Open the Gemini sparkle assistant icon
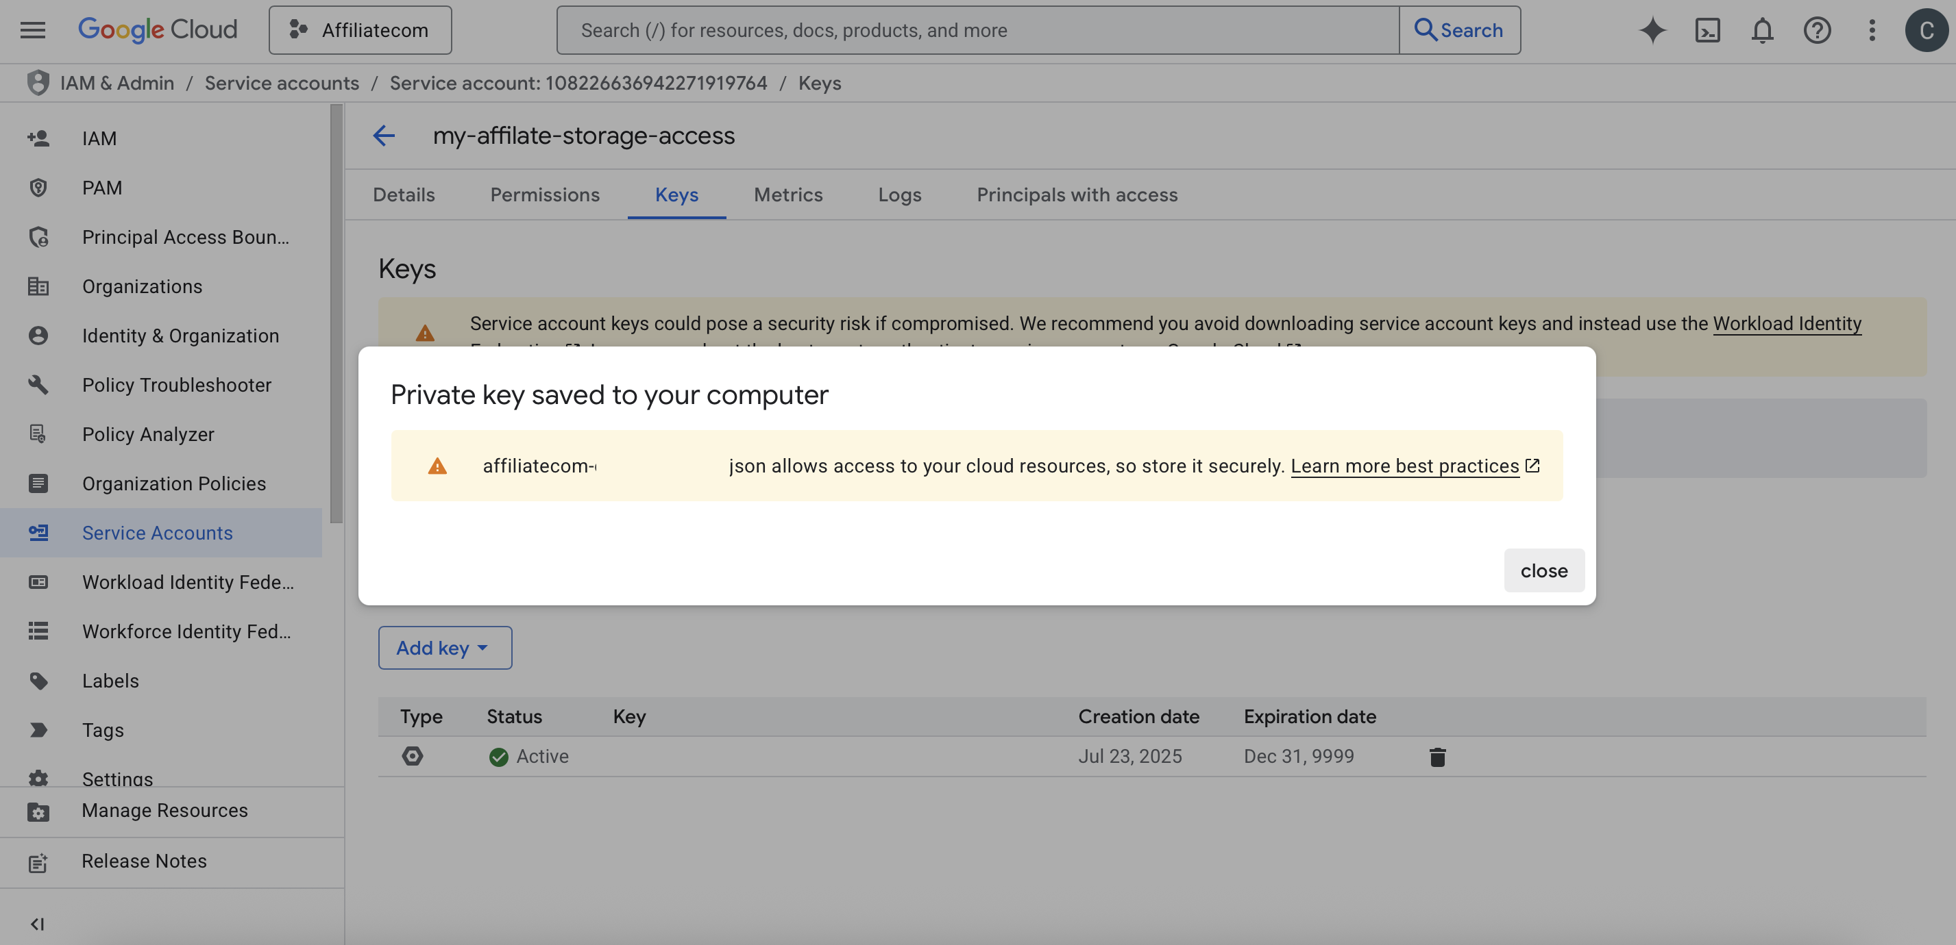 1653,30
